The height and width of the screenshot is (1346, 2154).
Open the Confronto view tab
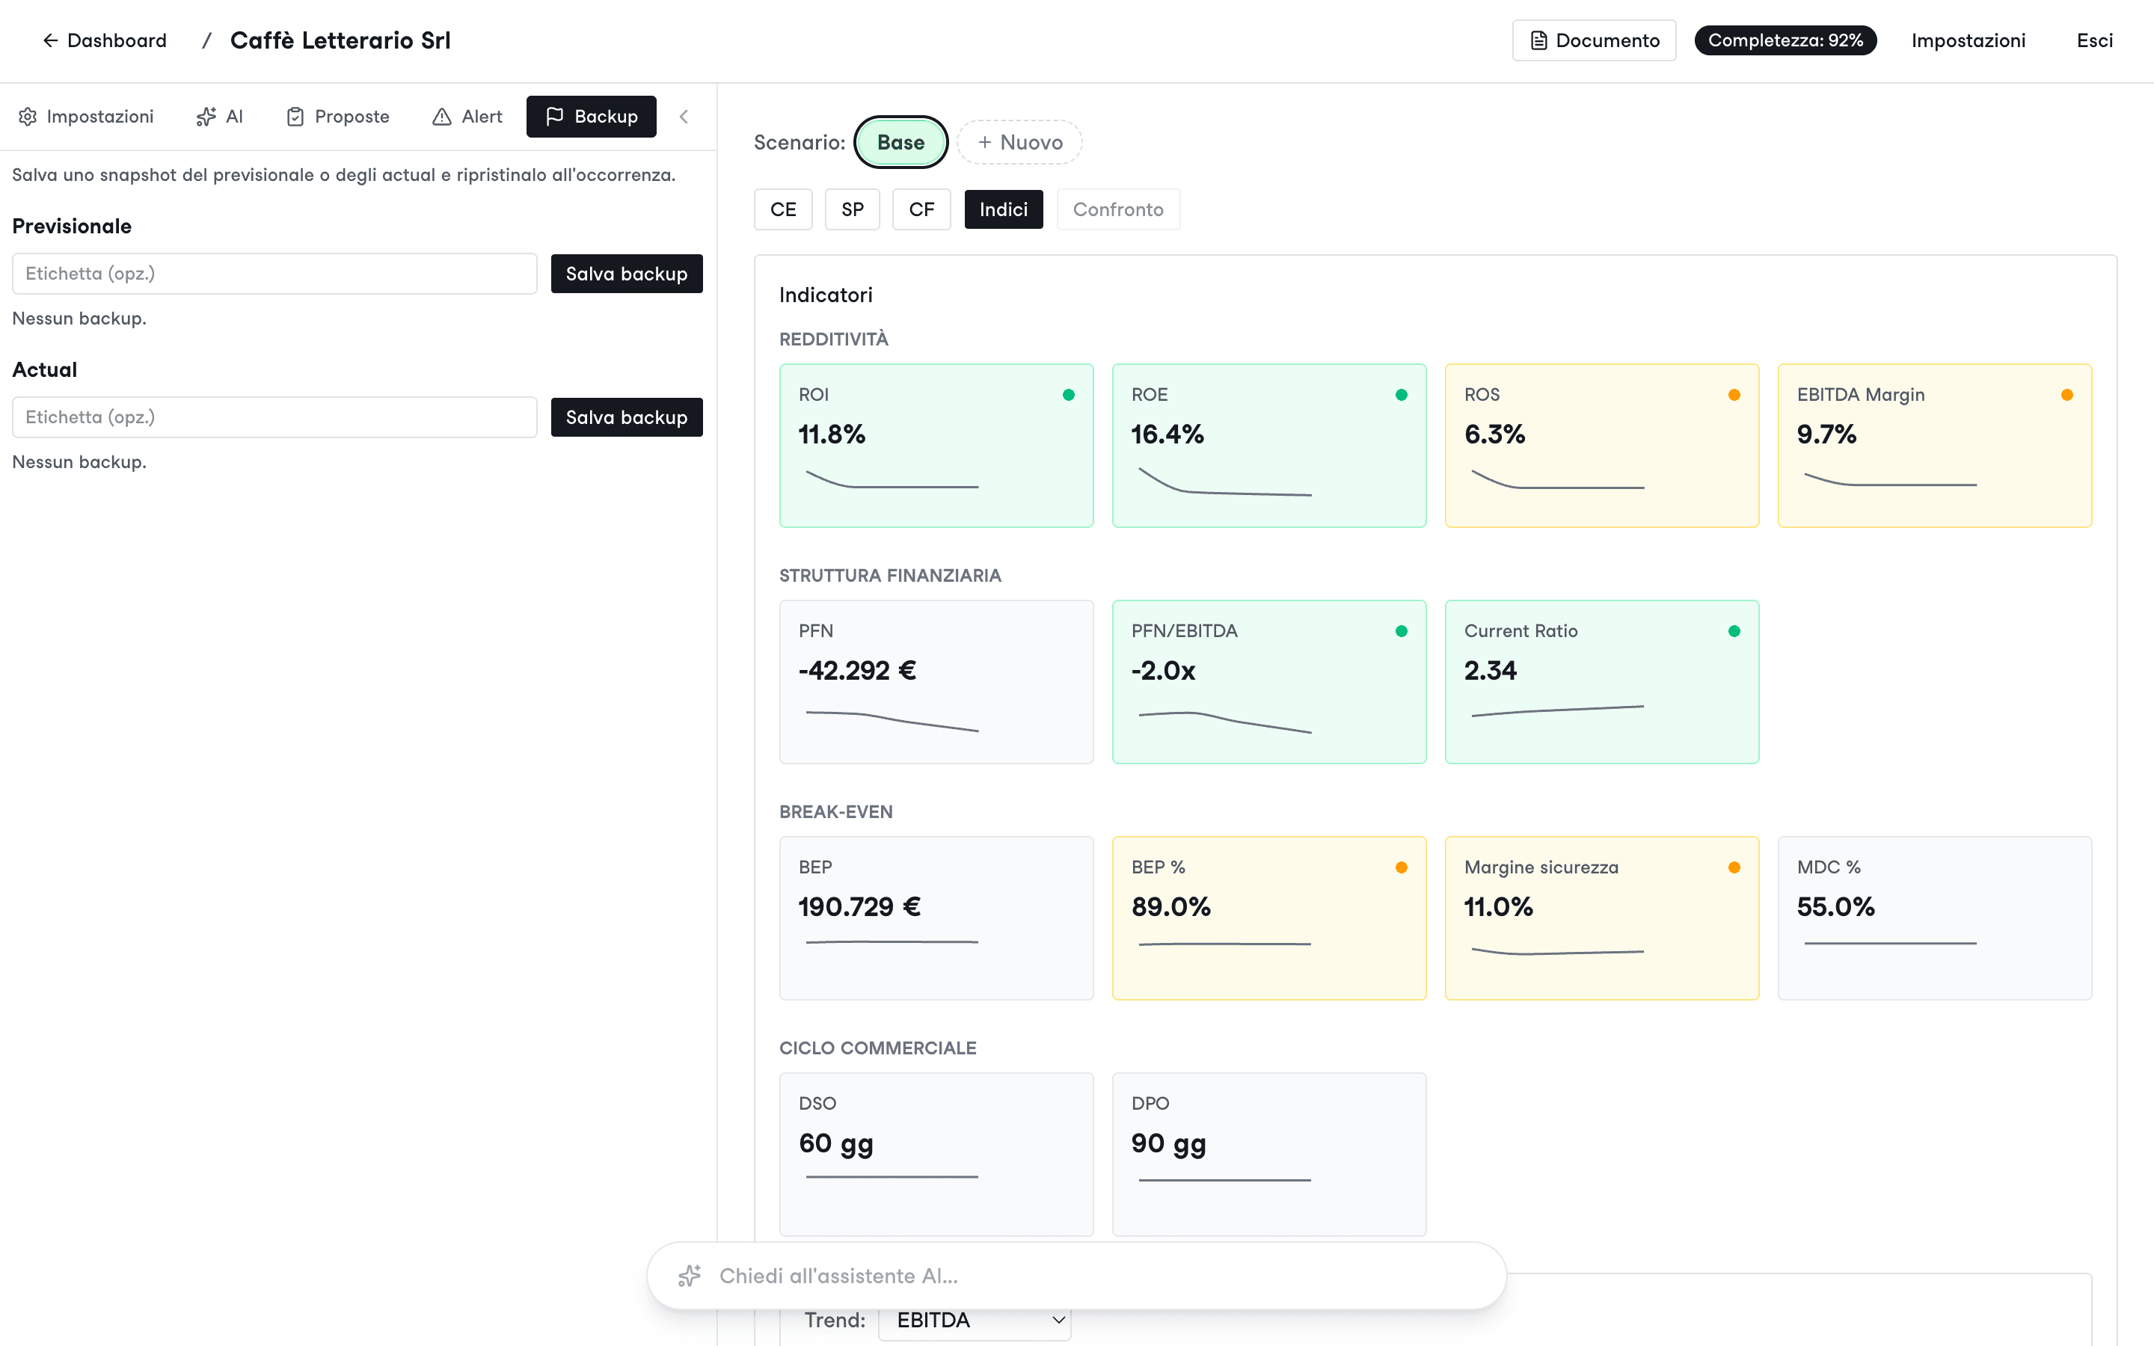1118,209
